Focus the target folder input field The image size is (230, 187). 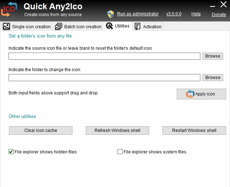[104, 78]
